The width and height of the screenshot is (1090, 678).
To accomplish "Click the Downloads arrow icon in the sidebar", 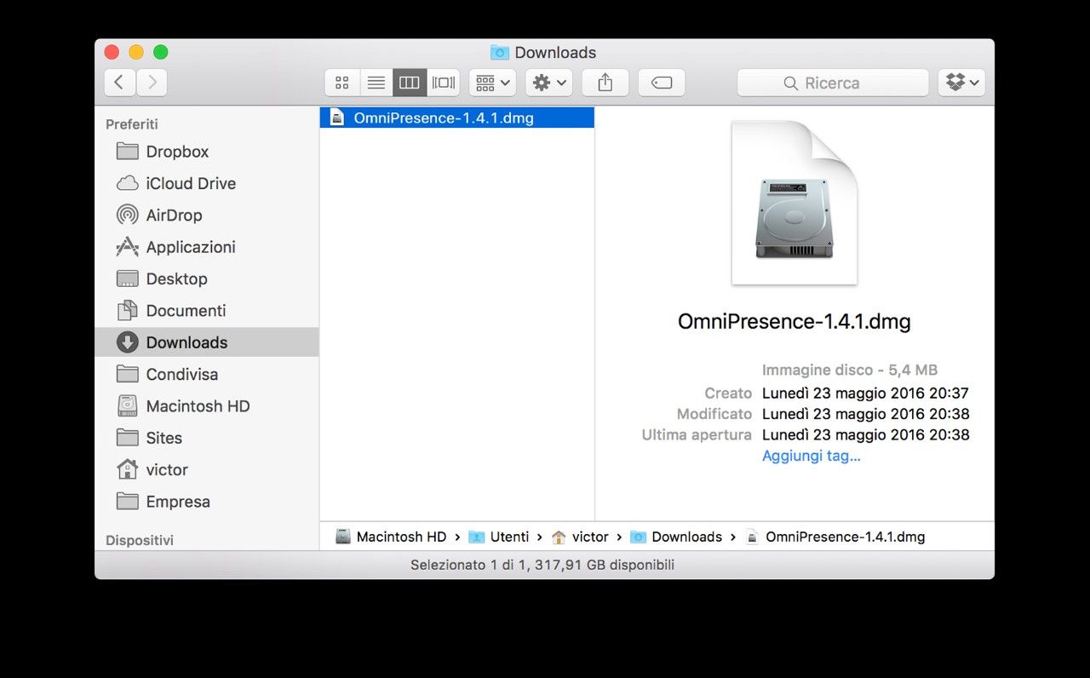I will [x=128, y=342].
